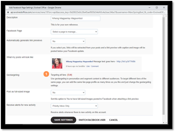
Task: Click the page vertical scrollbar thumb
Action: [x=164, y=66]
